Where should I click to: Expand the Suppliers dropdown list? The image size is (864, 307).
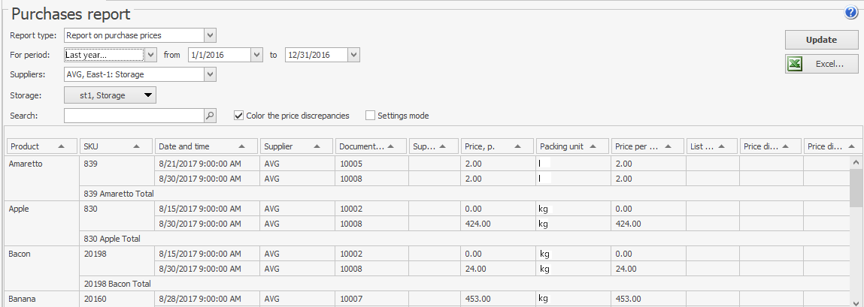coord(211,74)
